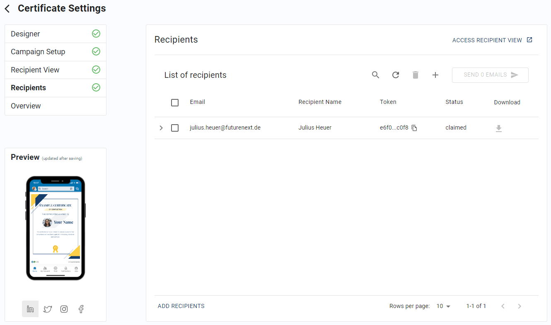
Task: Copy Julius Heuer's token to clipboard
Action: point(414,128)
